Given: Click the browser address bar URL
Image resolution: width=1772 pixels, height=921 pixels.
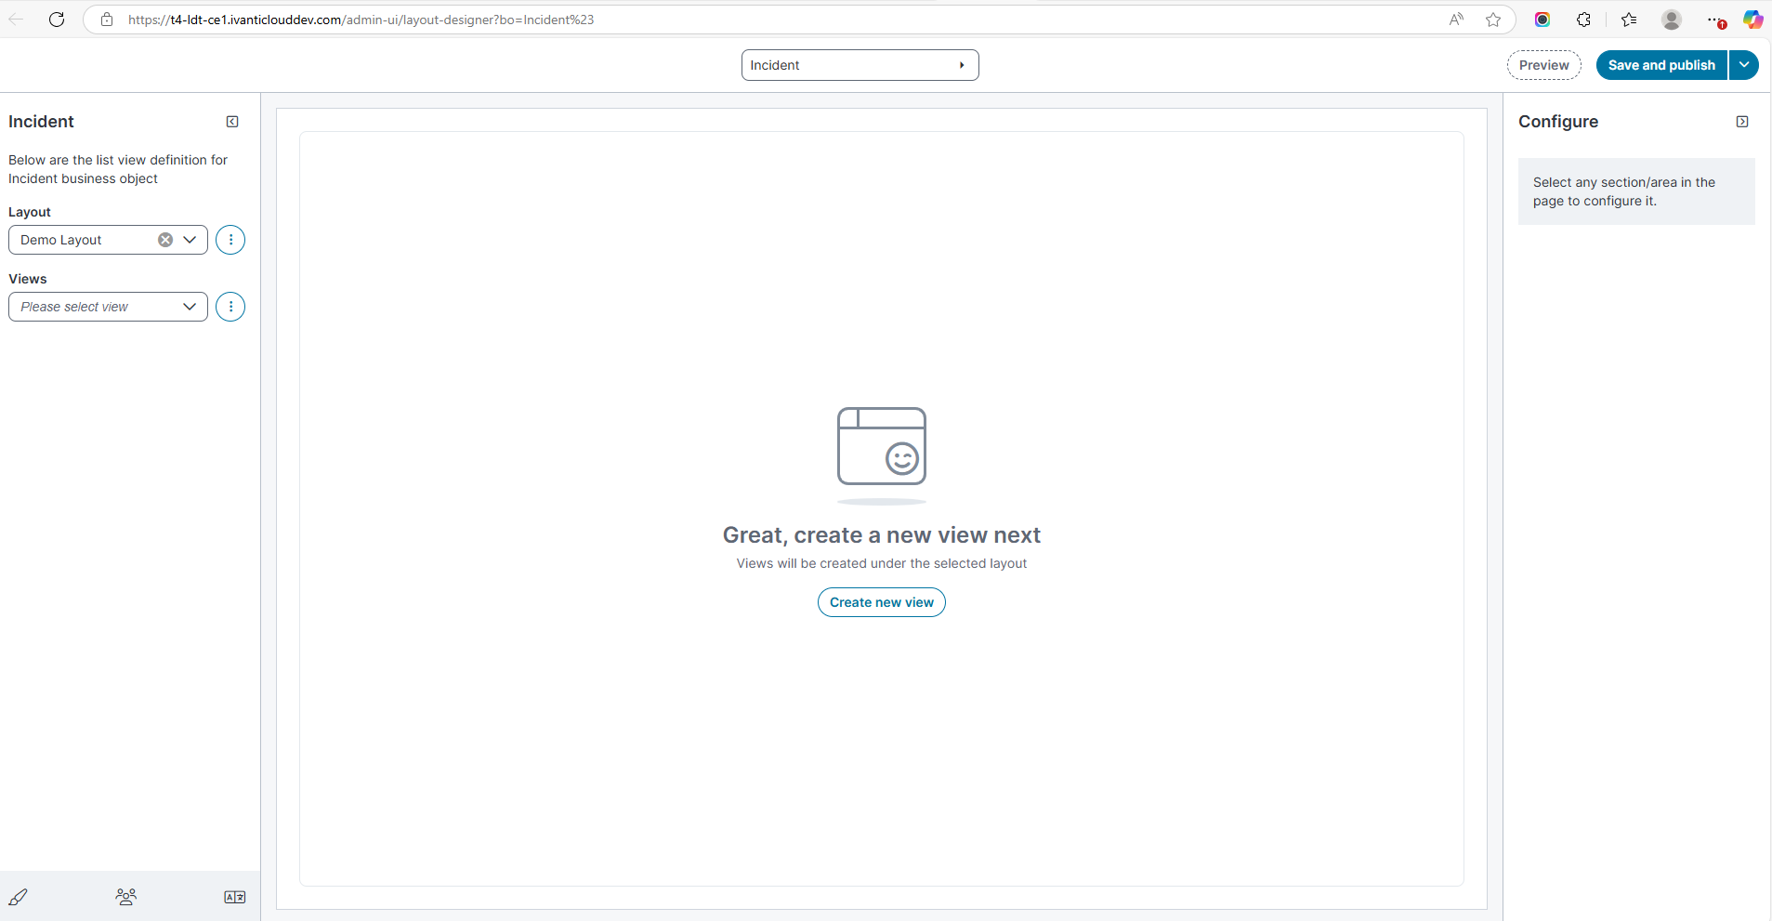Looking at the screenshot, I should [361, 20].
